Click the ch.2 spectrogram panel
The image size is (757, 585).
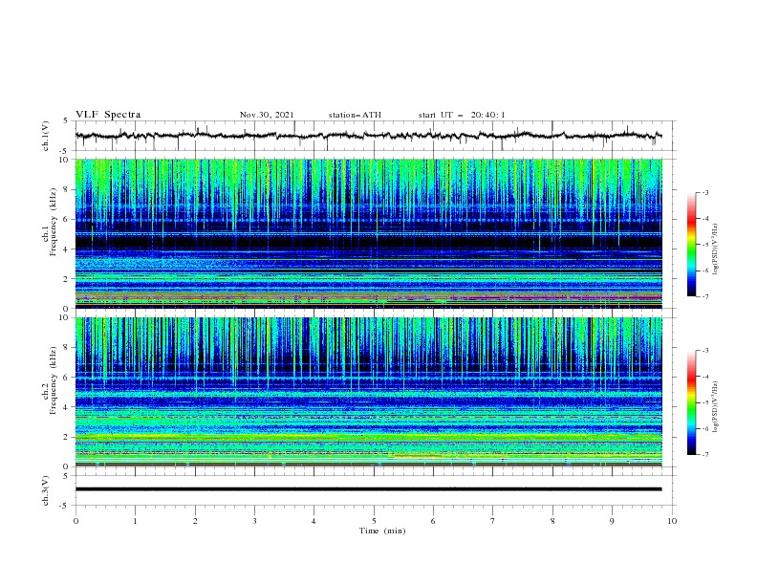368,392
